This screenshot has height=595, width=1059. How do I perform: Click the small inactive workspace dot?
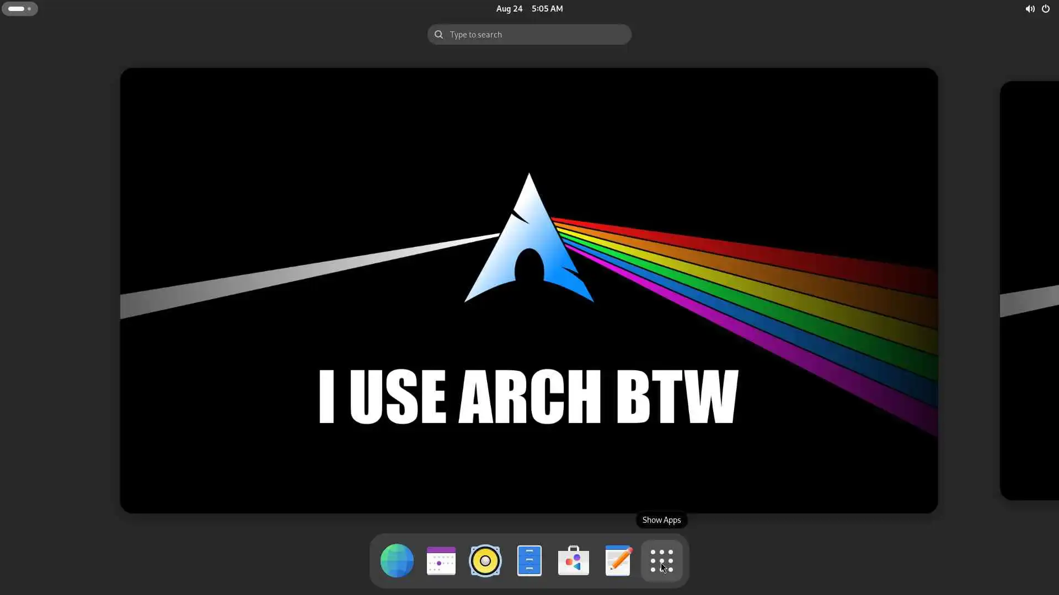tap(29, 9)
